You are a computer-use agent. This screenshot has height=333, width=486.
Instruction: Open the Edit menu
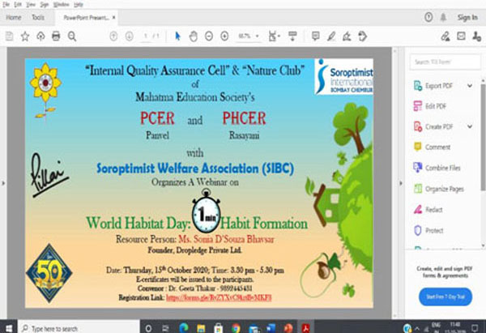pyautogui.click(x=18, y=4)
